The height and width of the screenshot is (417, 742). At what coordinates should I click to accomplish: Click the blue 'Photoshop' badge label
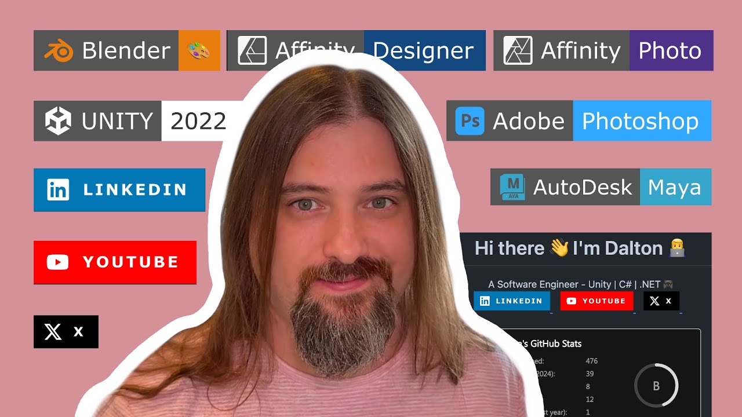[642, 120]
